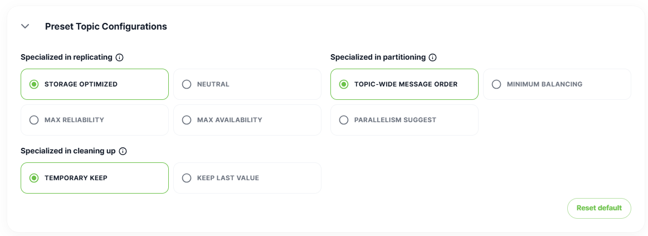The image size is (648, 236).
Task: Collapse the Preset Topic Configurations section
Action: pos(25,26)
